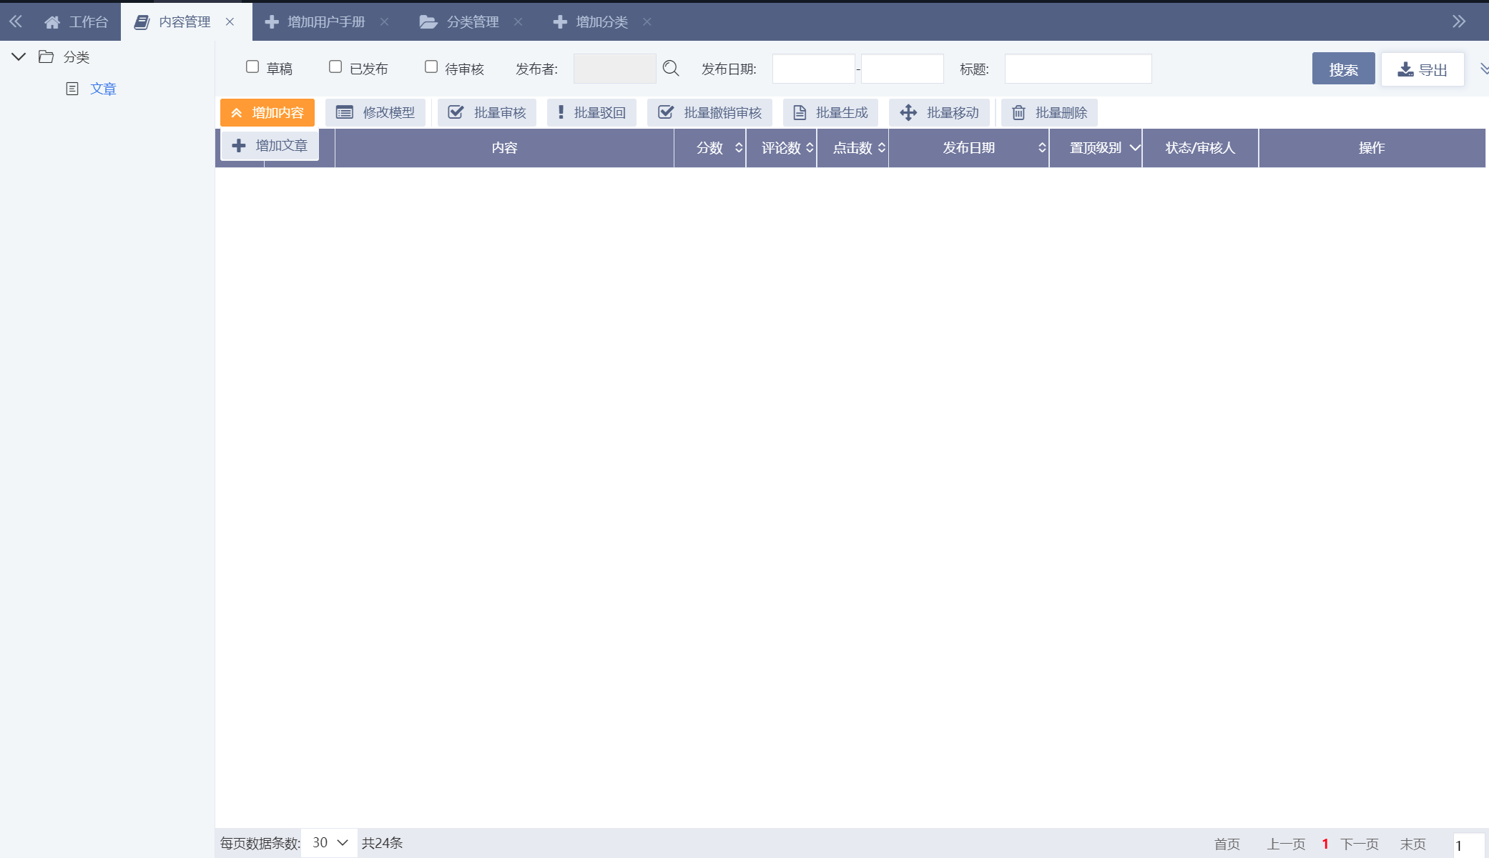
Task: Click the 批量生成 document icon button
Action: coord(830,113)
